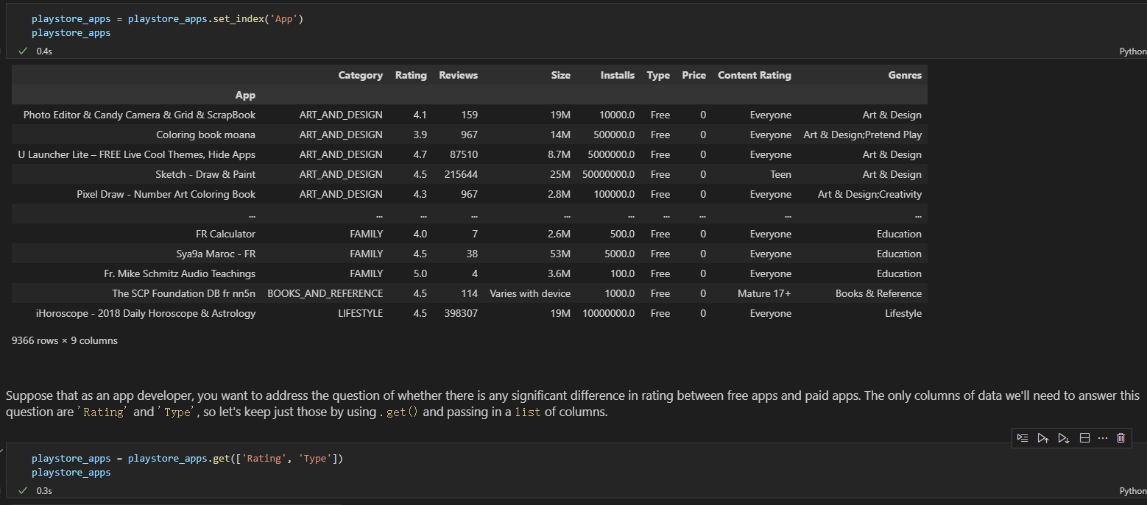Select 'Pixel Draw - Number Art Coloring Book'
The width and height of the screenshot is (1147, 505).
(166, 194)
